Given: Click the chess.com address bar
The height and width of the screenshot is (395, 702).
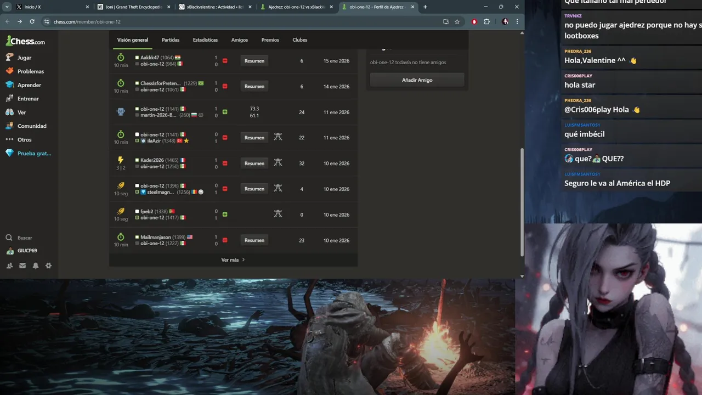Looking at the screenshot, I should tap(241, 21).
